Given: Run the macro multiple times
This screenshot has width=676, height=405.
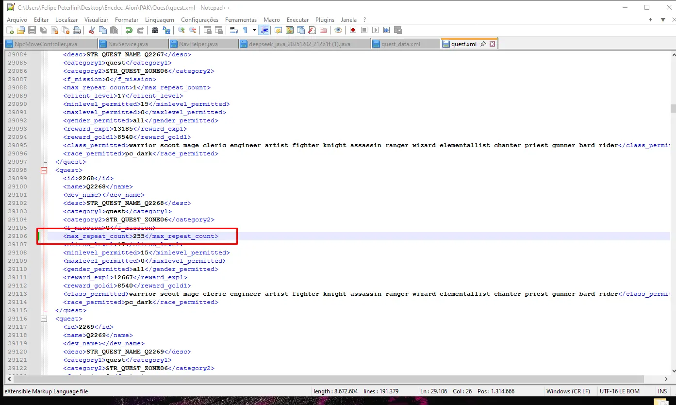Looking at the screenshot, I should pos(386,30).
